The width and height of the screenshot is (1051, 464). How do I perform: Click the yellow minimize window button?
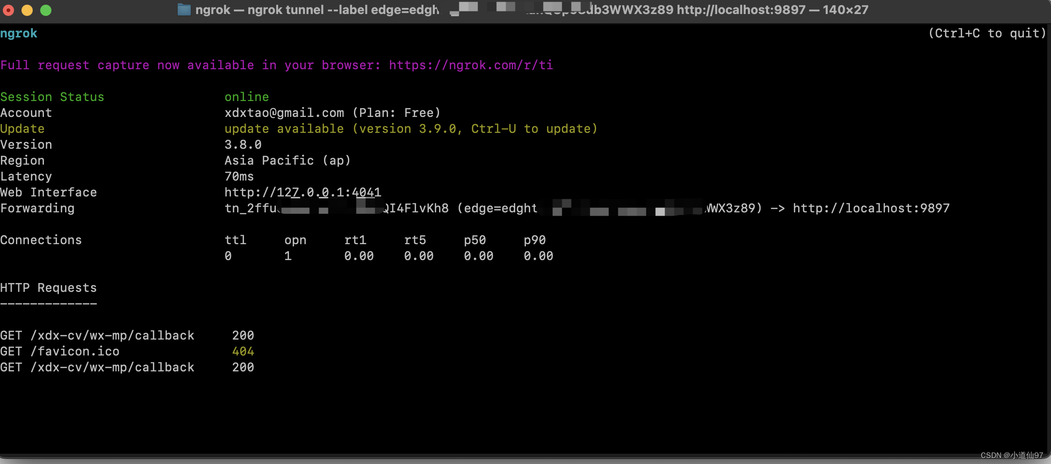27,10
